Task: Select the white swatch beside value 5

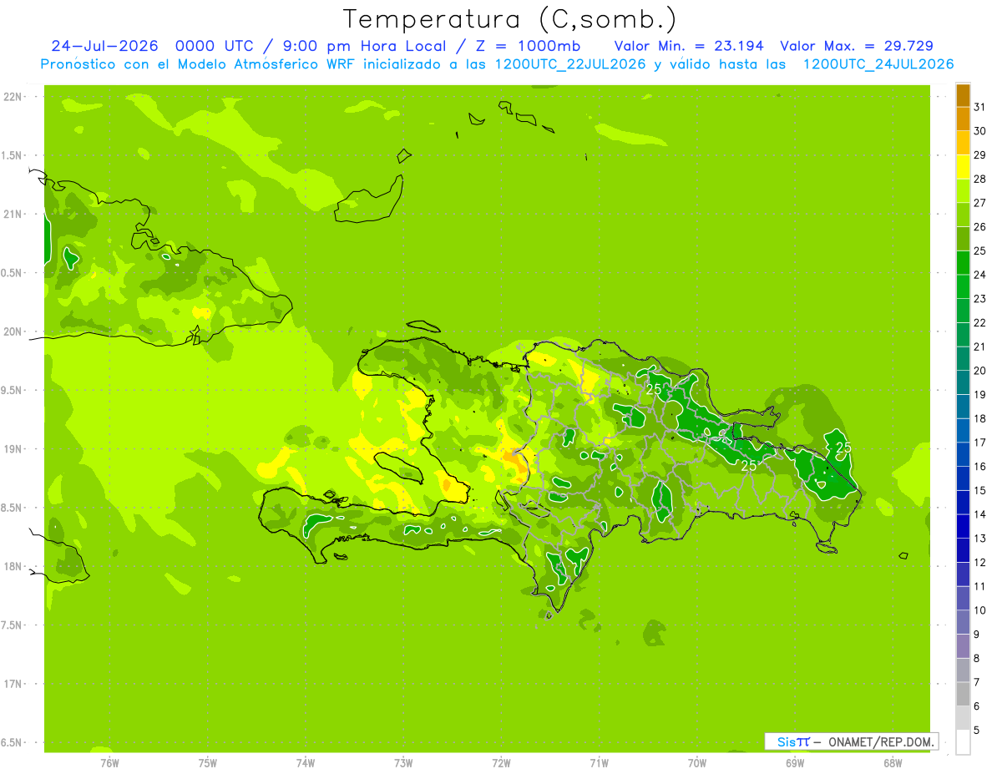Action: tap(963, 741)
